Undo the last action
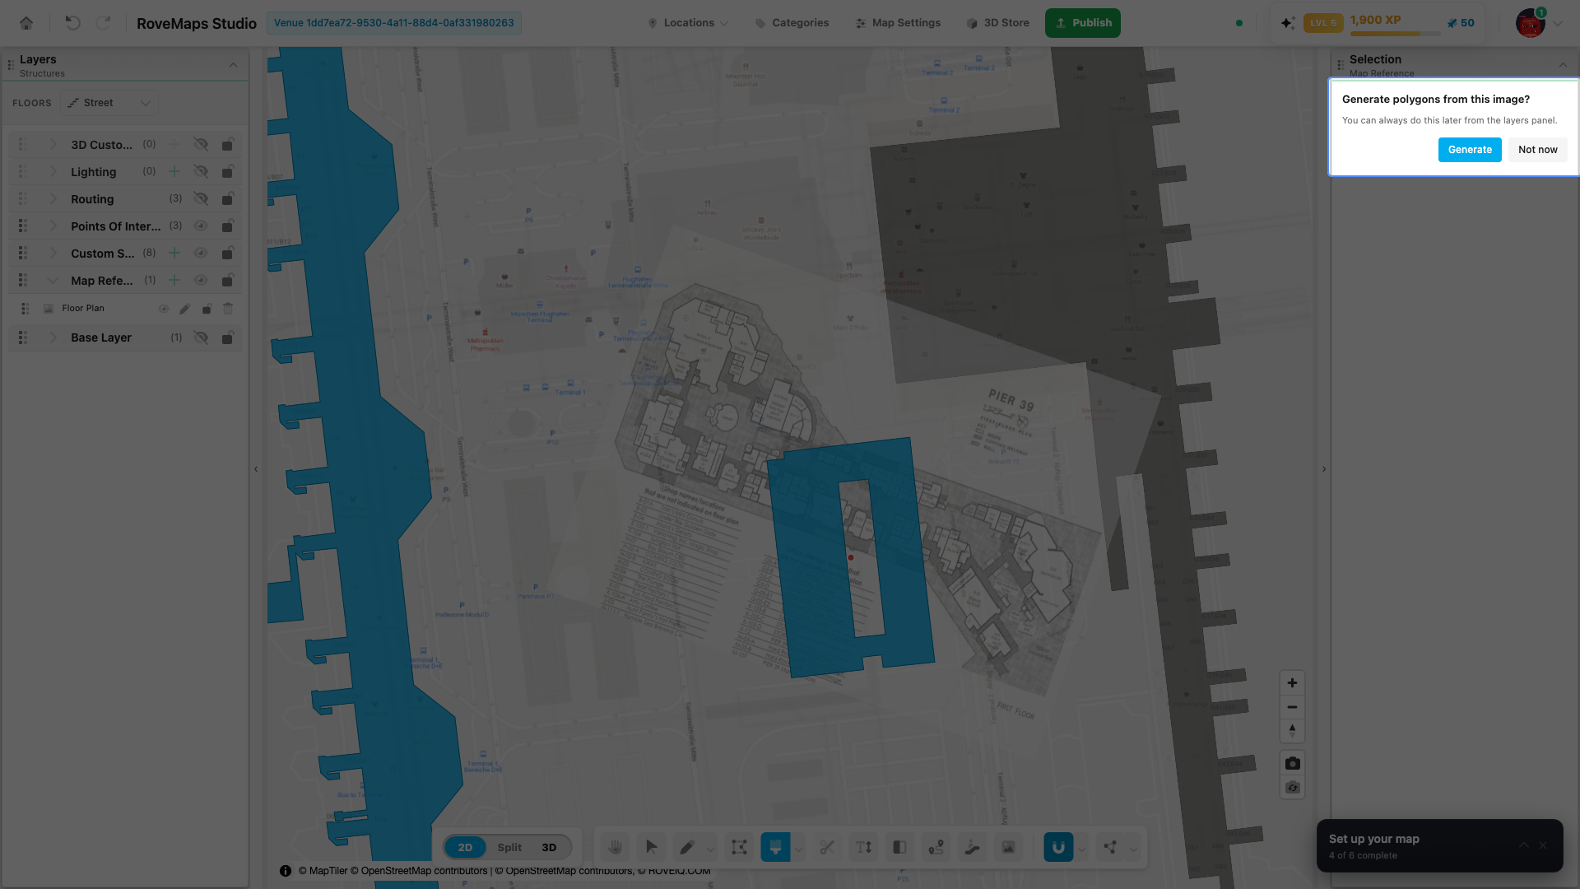The width and height of the screenshot is (1580, 889). pyautogui.click(x=72, y=23)
